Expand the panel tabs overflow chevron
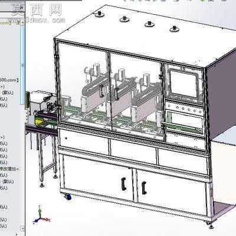This screenshot has height=236, width=236. tap(22, 8)
